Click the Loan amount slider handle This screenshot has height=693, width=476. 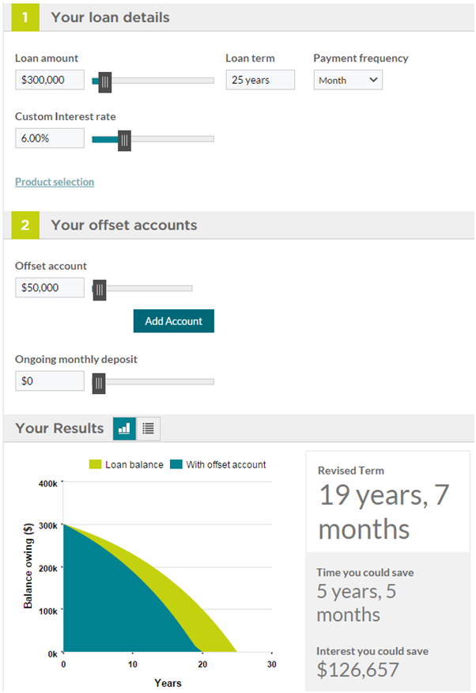click(105, 81)
